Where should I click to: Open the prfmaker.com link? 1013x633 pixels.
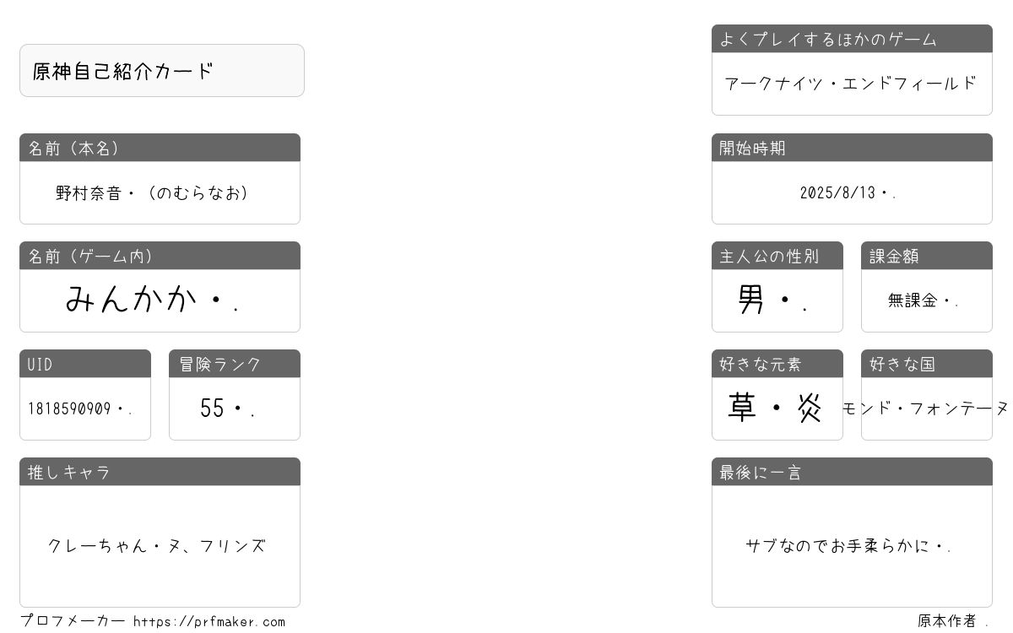tap(209, 622)
